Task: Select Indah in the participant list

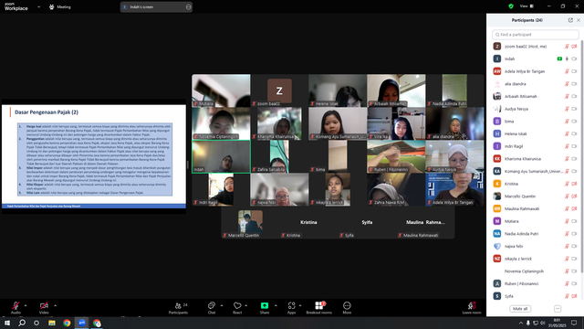Action: coord(536,58)
